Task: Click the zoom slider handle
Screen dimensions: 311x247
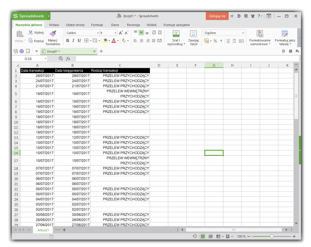Action: tap(272, 236)
